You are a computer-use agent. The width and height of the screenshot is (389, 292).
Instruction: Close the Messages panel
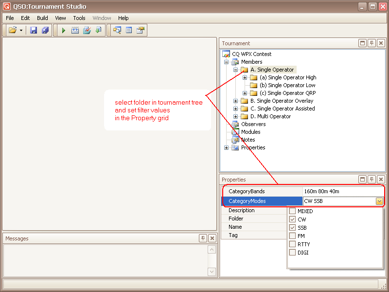point(212,238)
